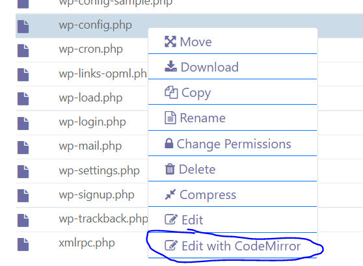The image size is (363, 266).
Task: Click the Move arrows icon
Action: (x=170, y=42)
